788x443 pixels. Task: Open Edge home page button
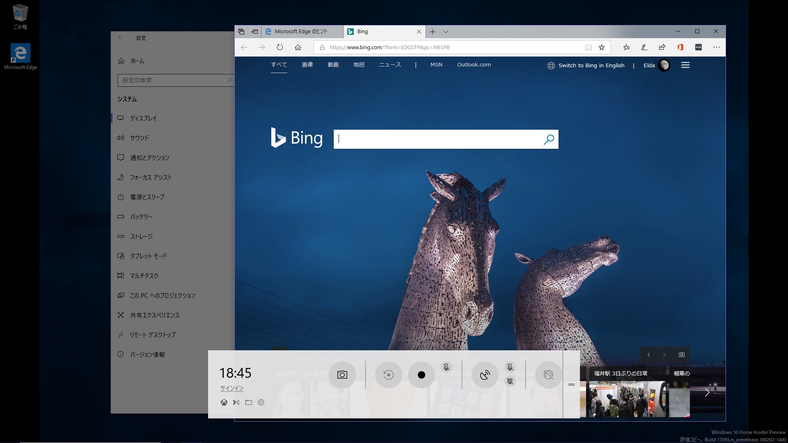coord(298,47)
